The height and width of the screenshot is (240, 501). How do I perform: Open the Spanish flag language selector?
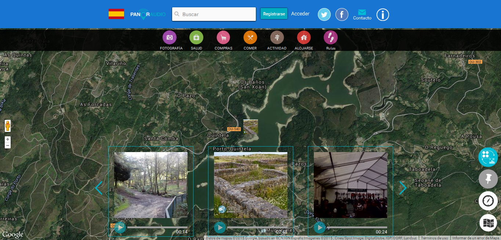(x=116, y=14)
